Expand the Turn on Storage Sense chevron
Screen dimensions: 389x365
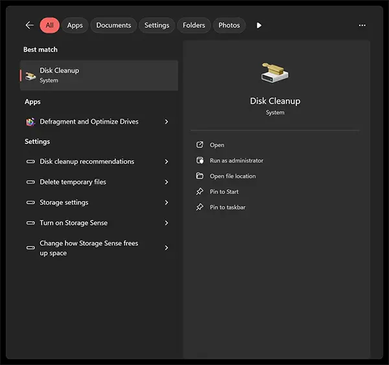tap(167, 223)
